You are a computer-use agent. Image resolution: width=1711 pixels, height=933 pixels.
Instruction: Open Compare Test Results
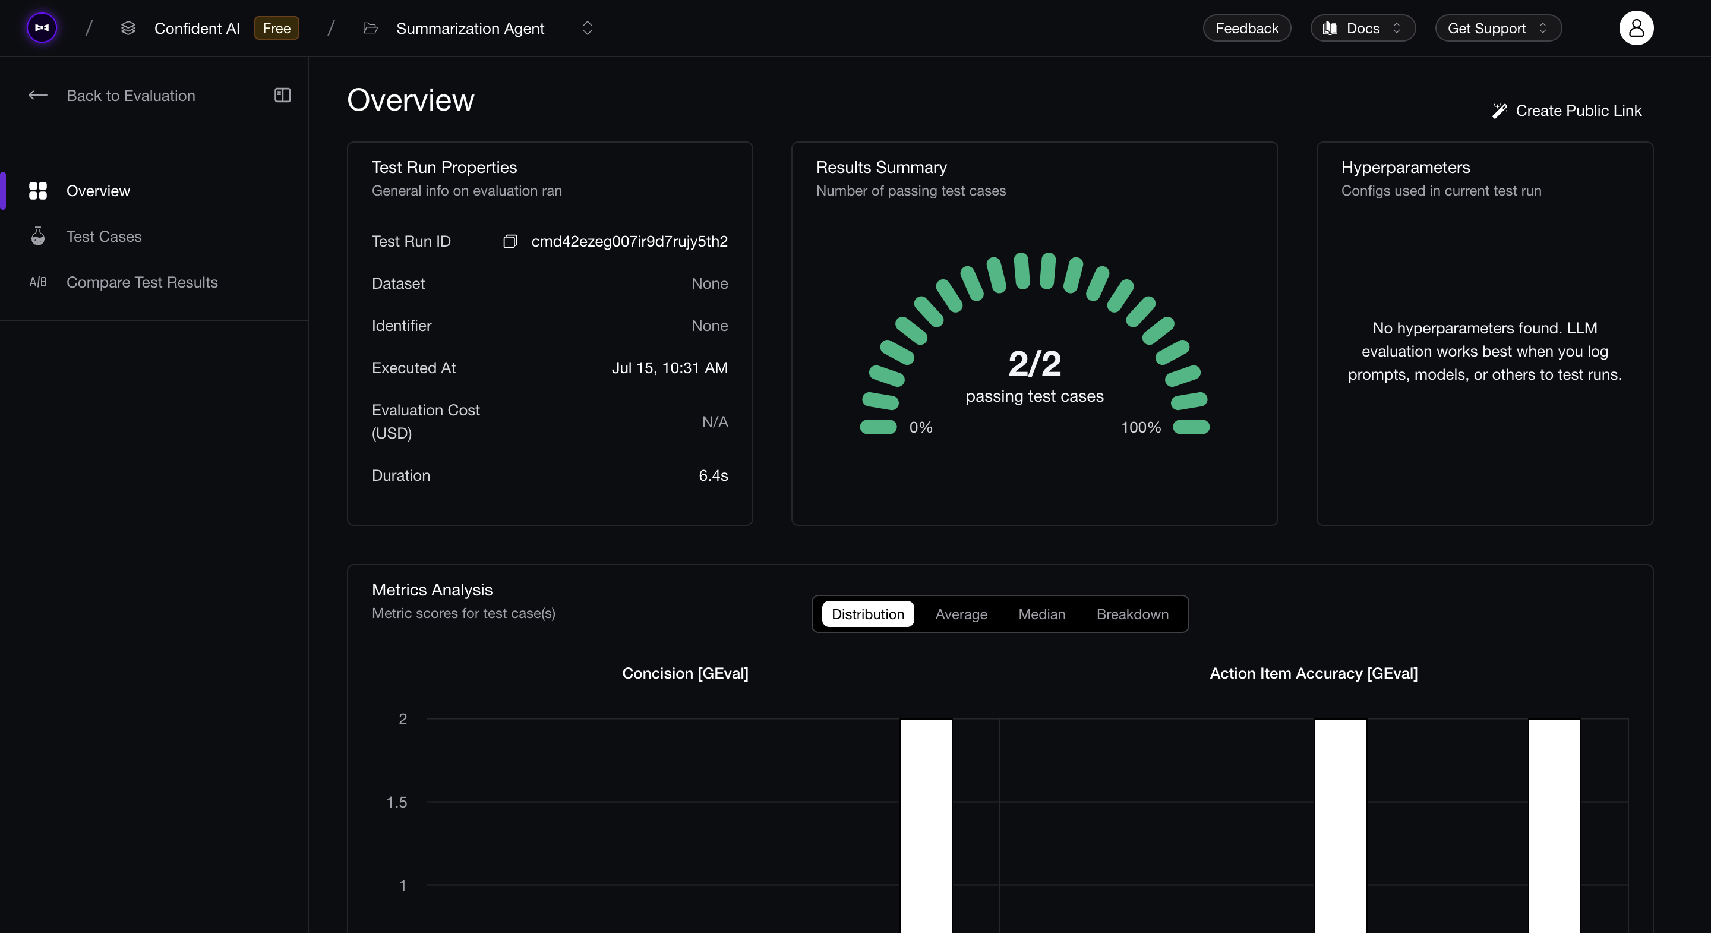pyautogui.click(x=142, y=282)
